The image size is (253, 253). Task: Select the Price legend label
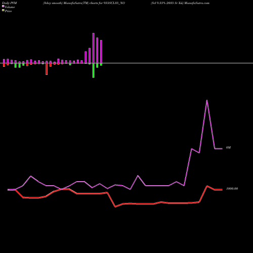click(9, 11)
